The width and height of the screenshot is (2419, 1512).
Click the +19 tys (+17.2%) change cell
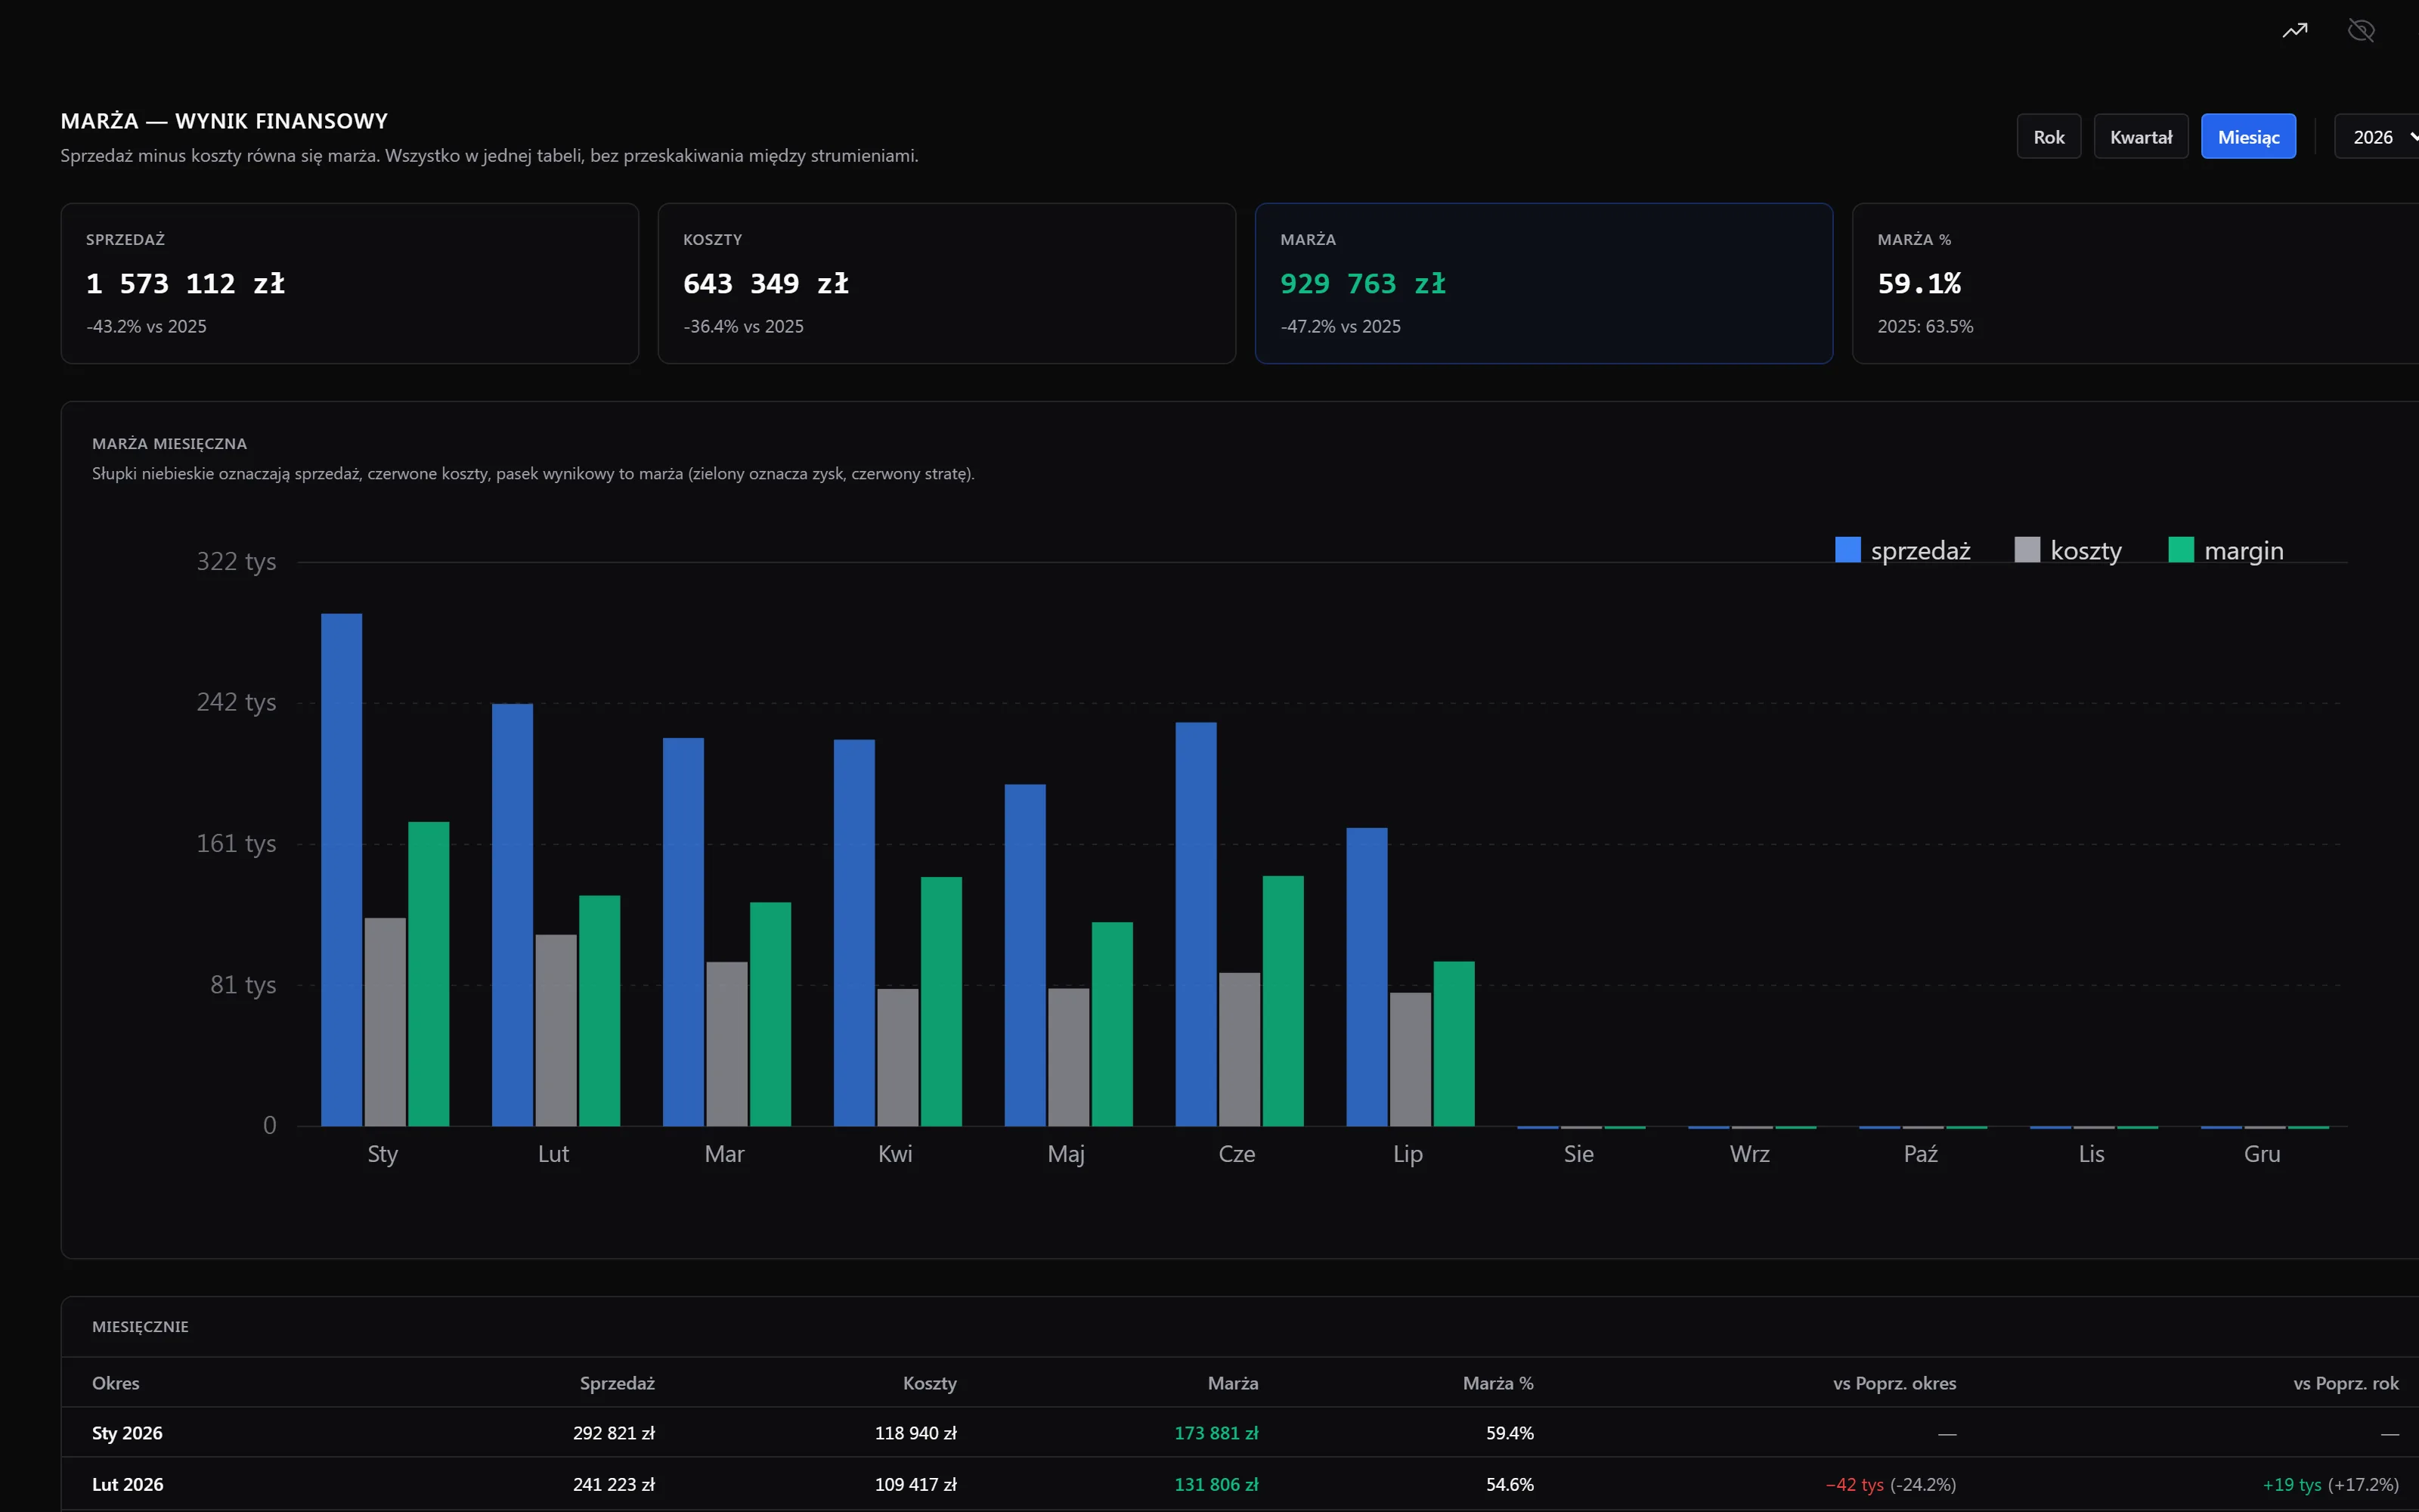(2331, 1484)
